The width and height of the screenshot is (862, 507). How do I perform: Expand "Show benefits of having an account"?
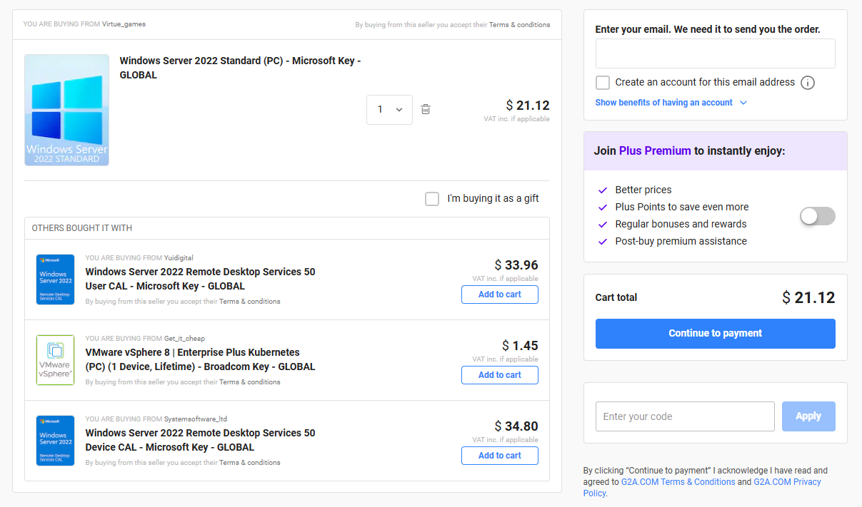point(671,103)
